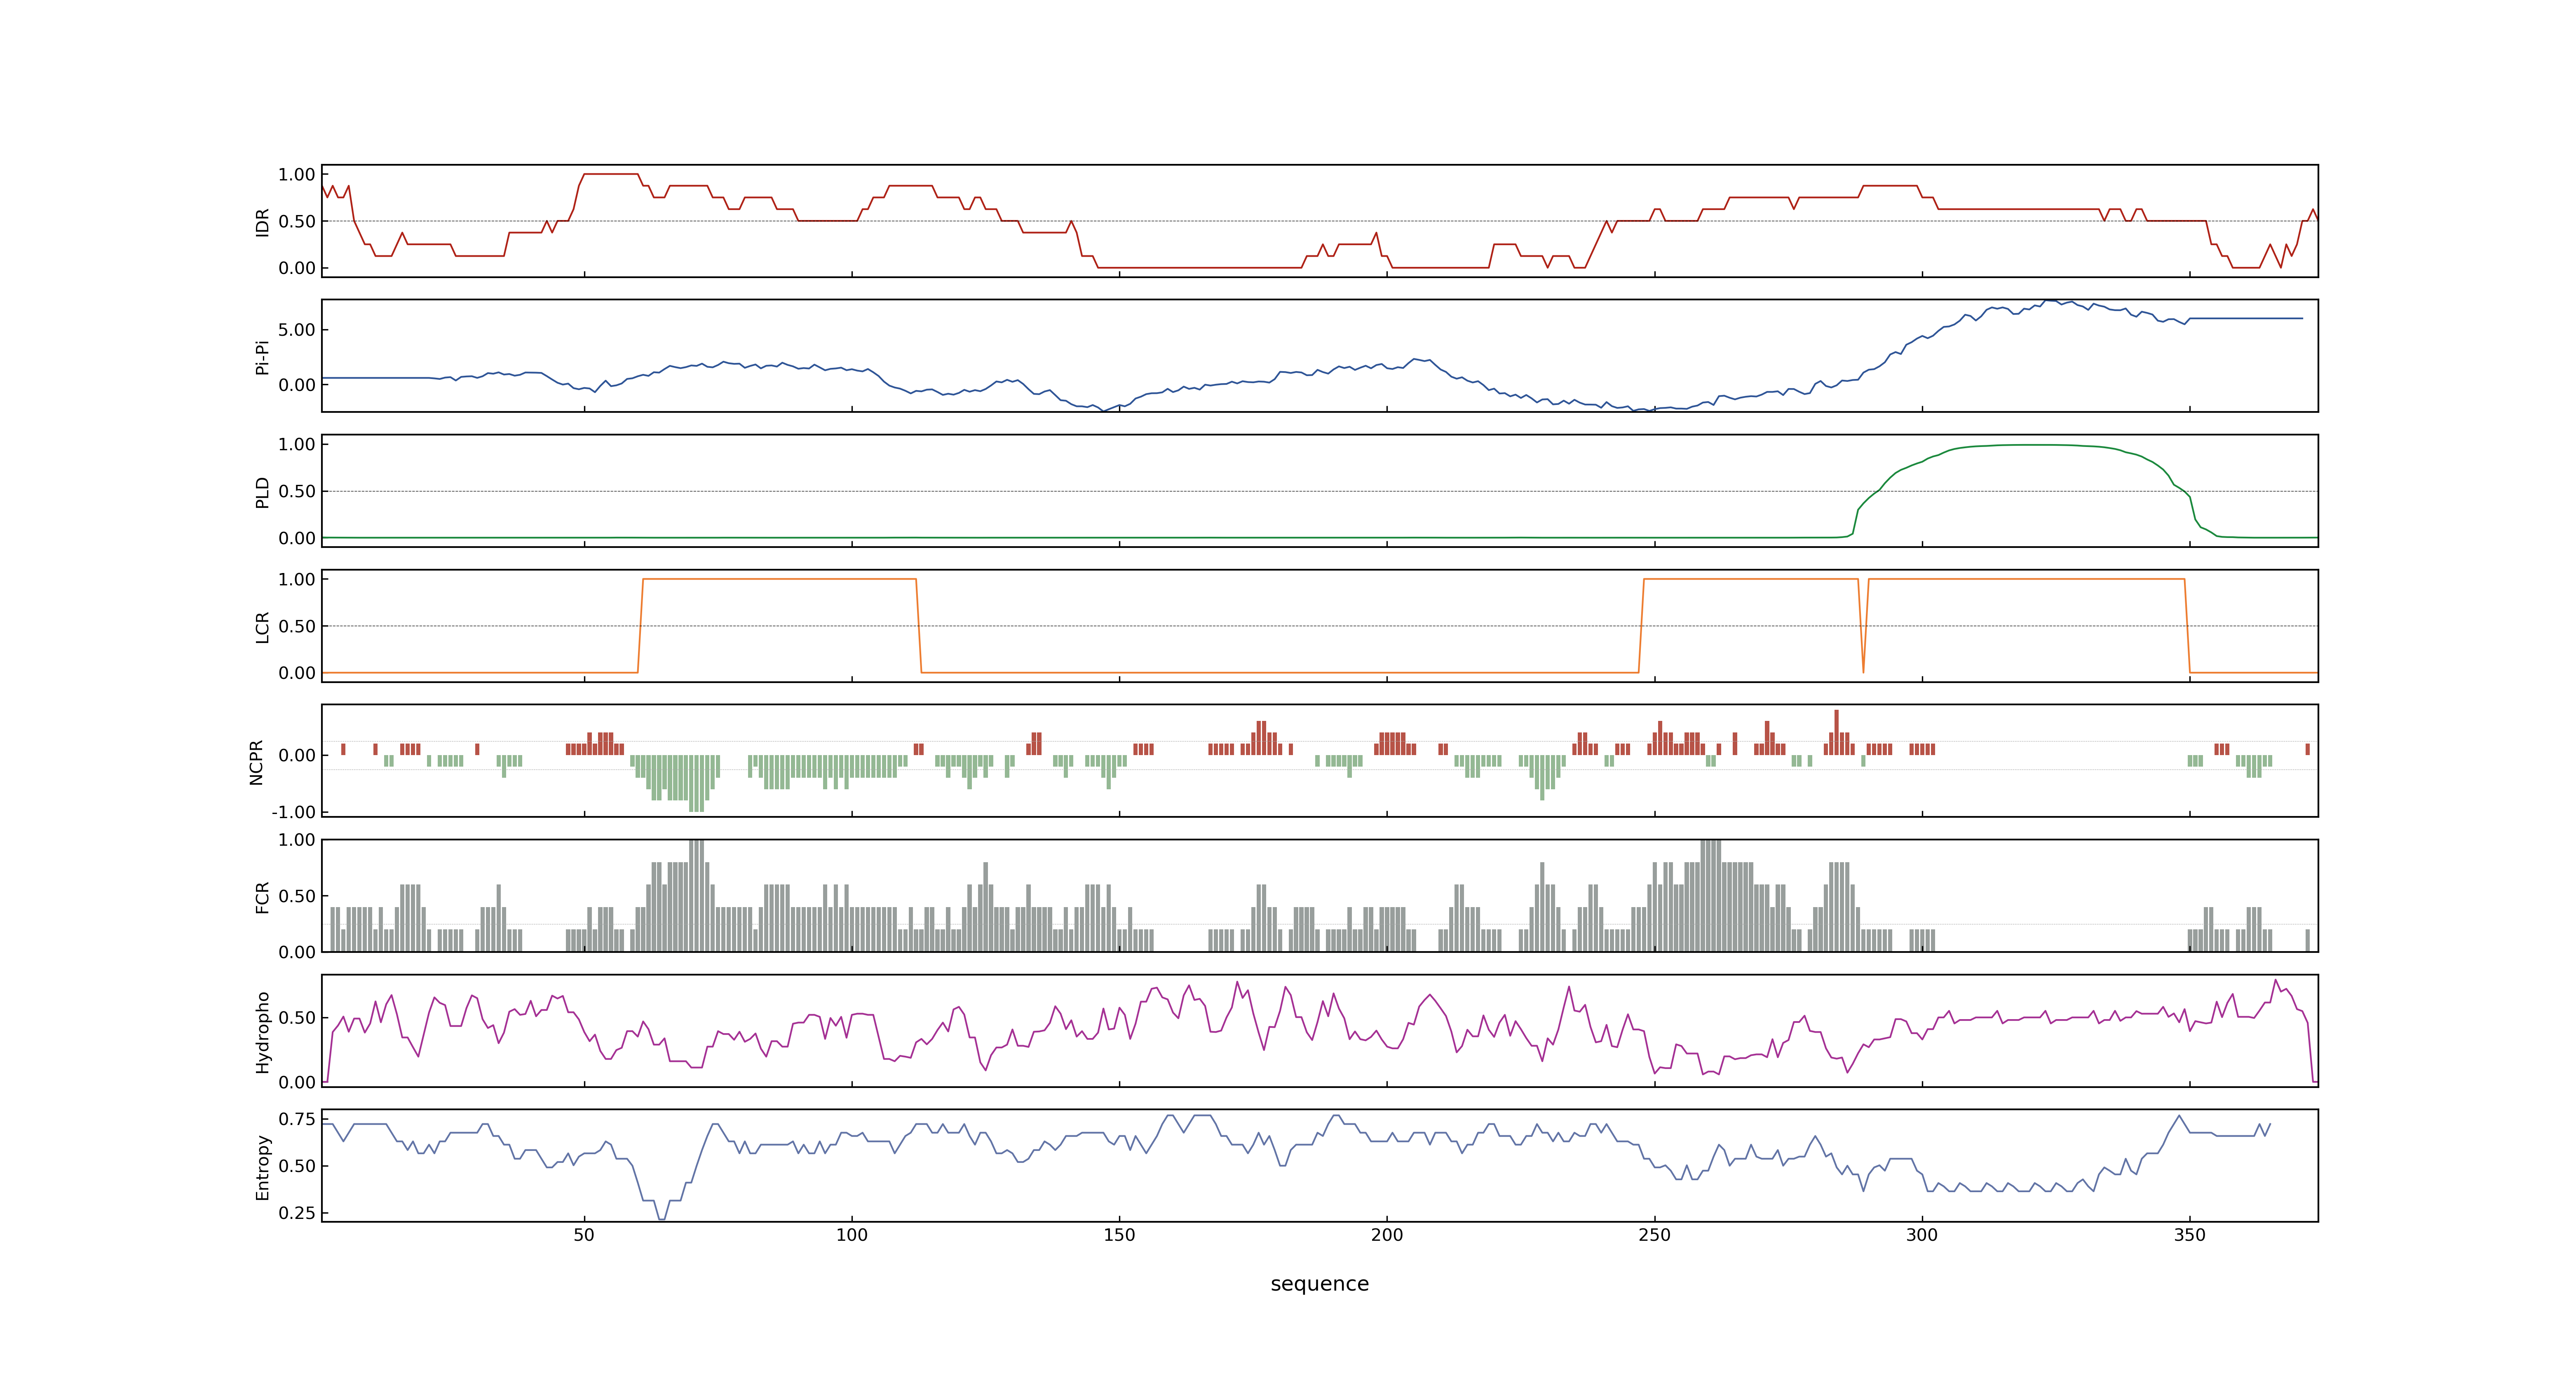Select the FCR axis label
This screenshot has height=1373, width=2576.
point(263,896)
